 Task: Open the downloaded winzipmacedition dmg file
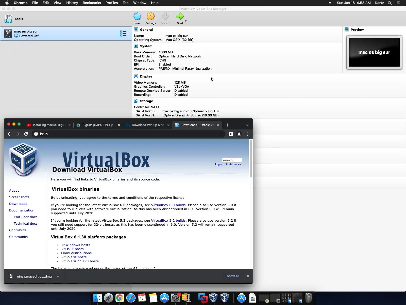pyautogui.click(x=30, y=276)
